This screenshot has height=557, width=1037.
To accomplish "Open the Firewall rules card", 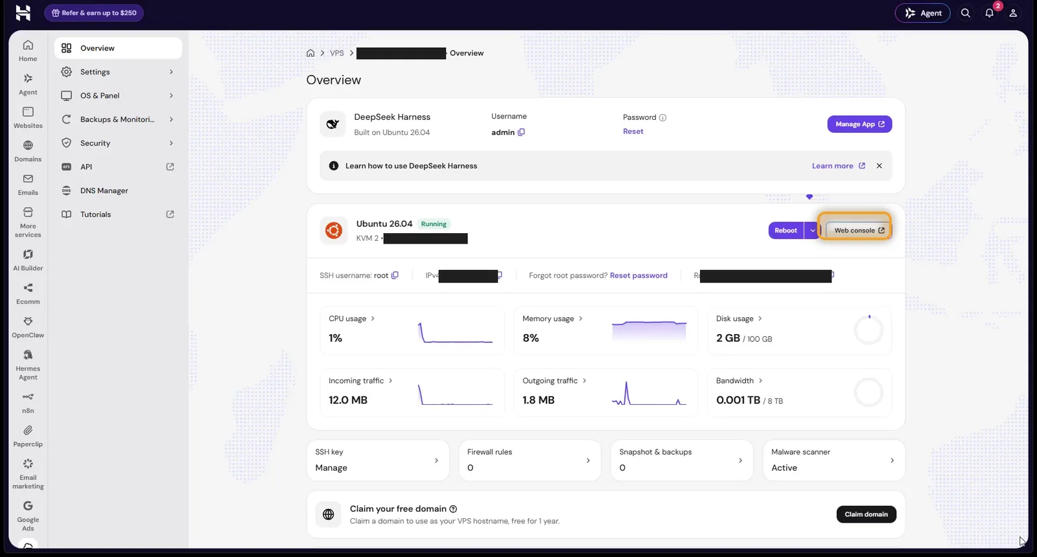I will coord(530,460).
